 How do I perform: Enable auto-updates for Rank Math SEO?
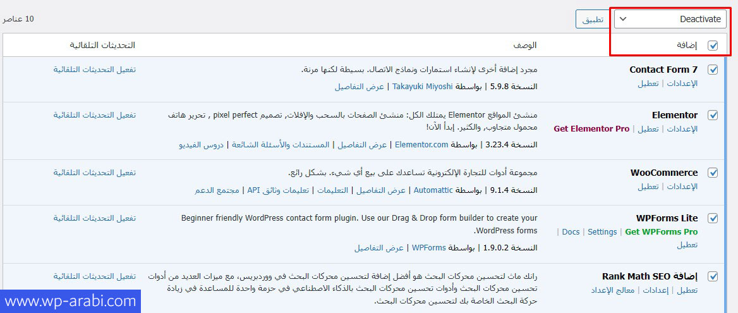tap(94, 276)
